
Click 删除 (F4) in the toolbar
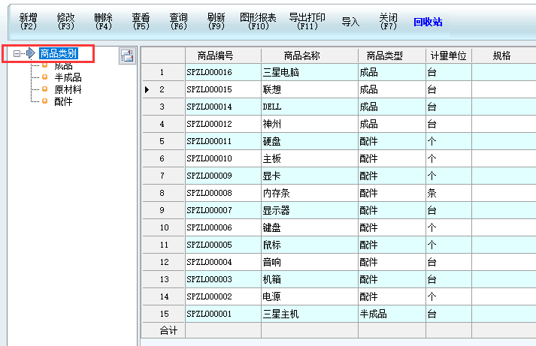click(x=104, y=21)
